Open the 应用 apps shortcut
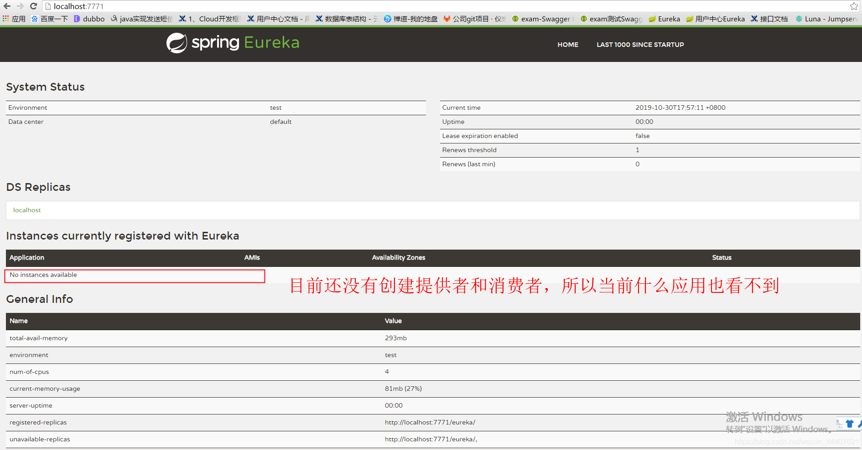 (14, 19)
